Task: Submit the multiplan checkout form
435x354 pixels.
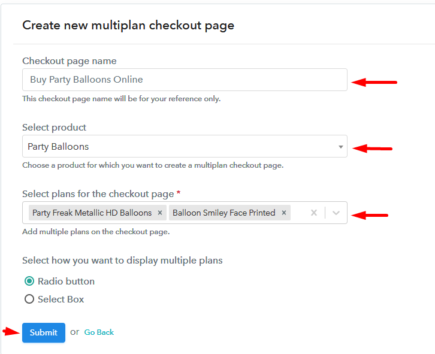Action: tap(44, 332)
